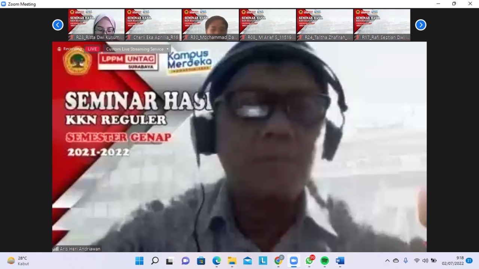Click the OneDrive cloud tray icon
This screenshot has width=479, height=269.
click(396, 261)
